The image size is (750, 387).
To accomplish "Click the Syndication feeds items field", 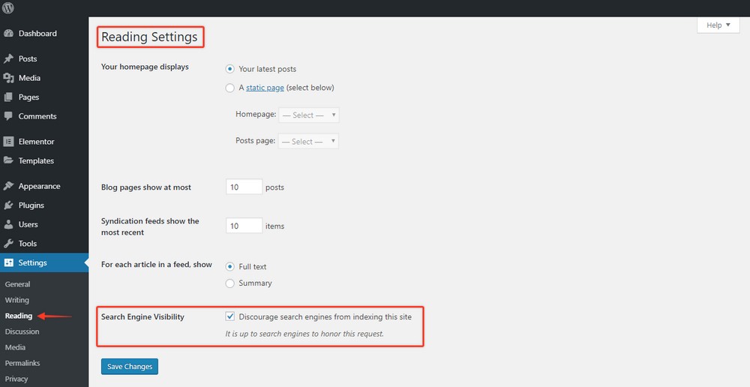I will pyautogui.click(x=244, y=225).
